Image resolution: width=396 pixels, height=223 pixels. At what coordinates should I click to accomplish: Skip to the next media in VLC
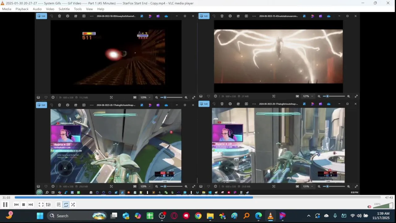click(31, 205)
